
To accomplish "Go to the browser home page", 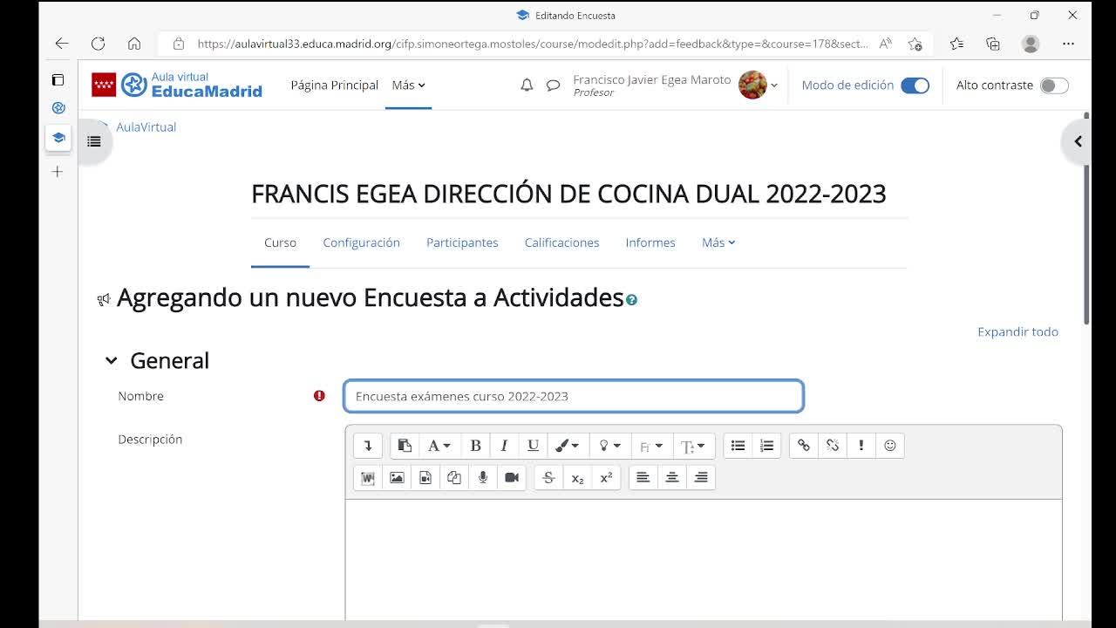I will (x=133, y=44).
